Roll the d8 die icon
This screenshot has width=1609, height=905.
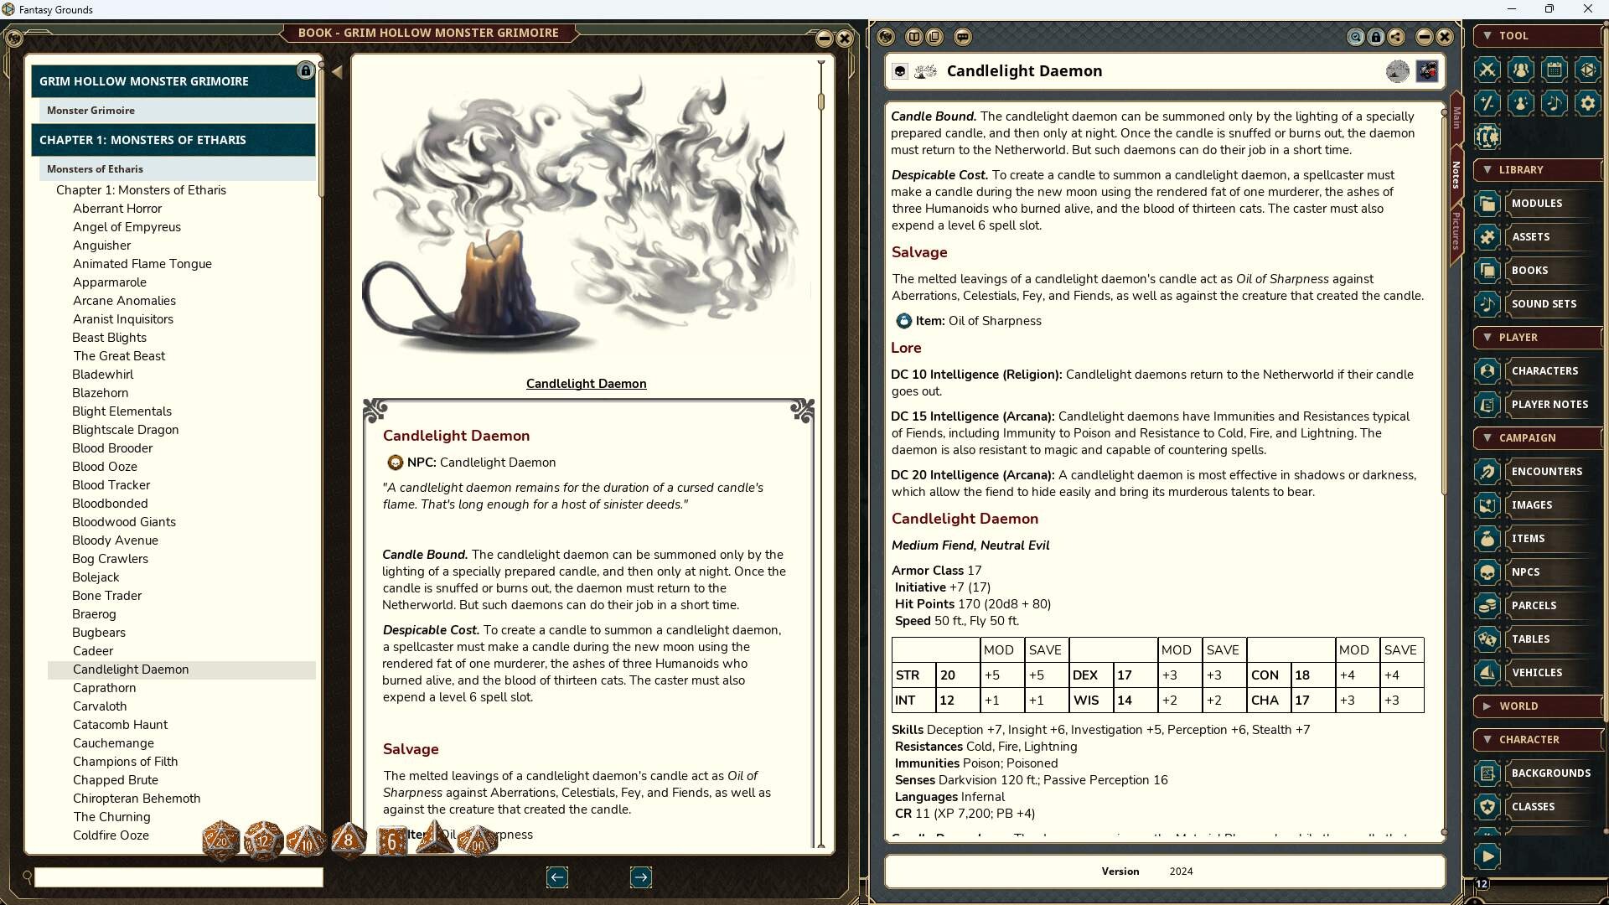click(x=349, y=840)
